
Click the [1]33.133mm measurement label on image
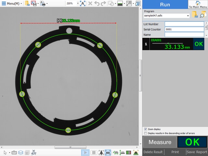point(68,20)
